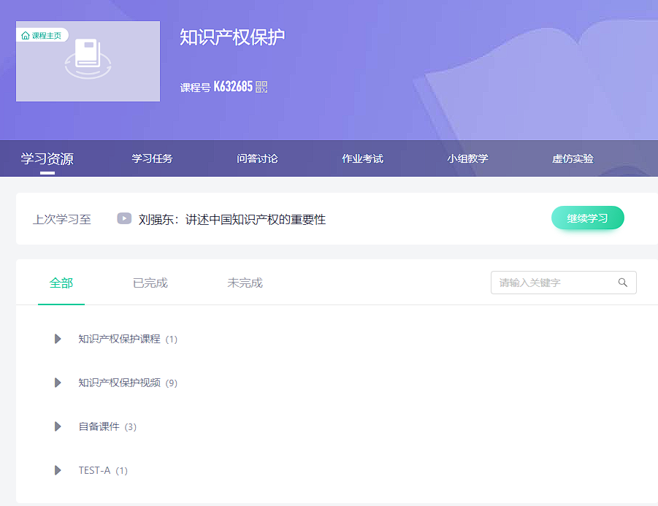Open the course QR code icon

(261, 87)
